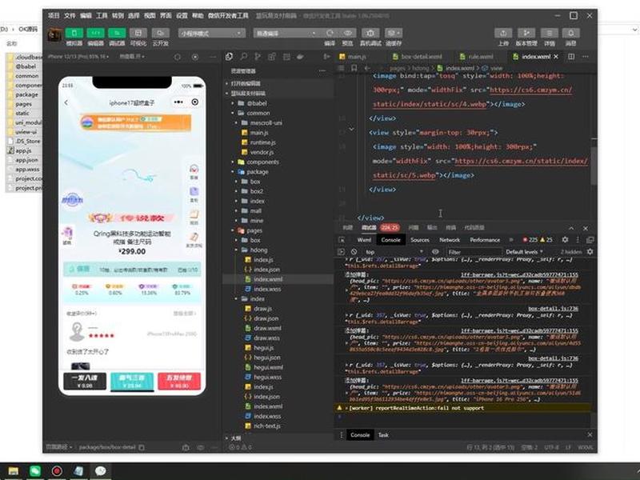640x480 pixels.
Task: Toggle the 可视化 visual mode button
Action: [138, 33]
